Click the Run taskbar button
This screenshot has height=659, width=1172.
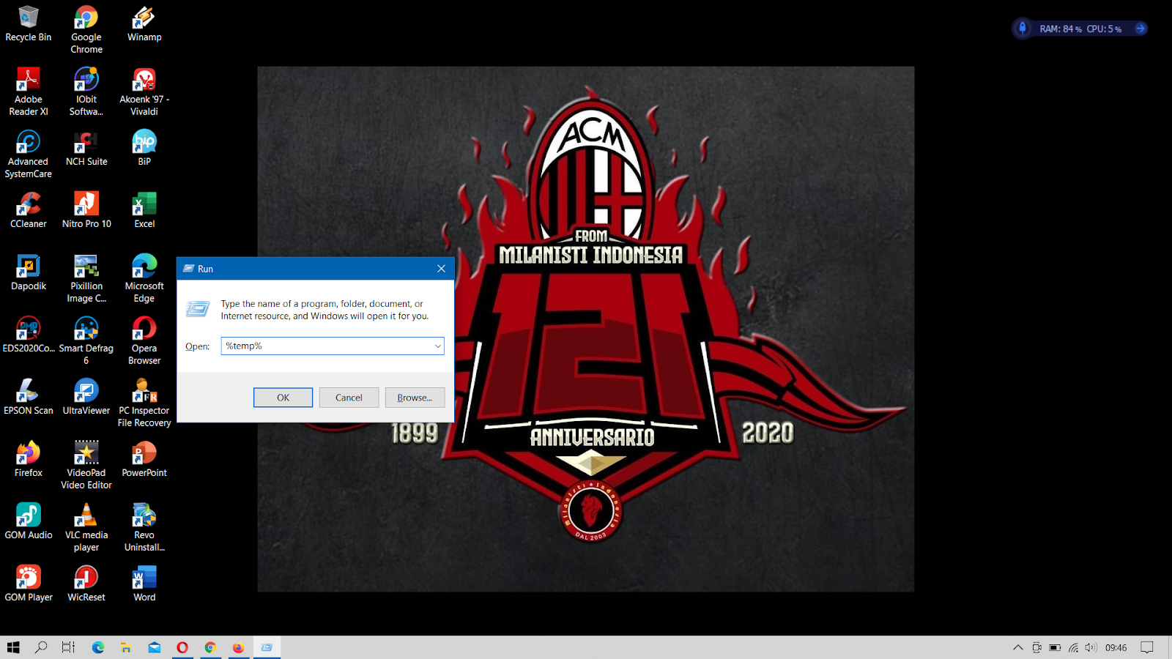267,647
